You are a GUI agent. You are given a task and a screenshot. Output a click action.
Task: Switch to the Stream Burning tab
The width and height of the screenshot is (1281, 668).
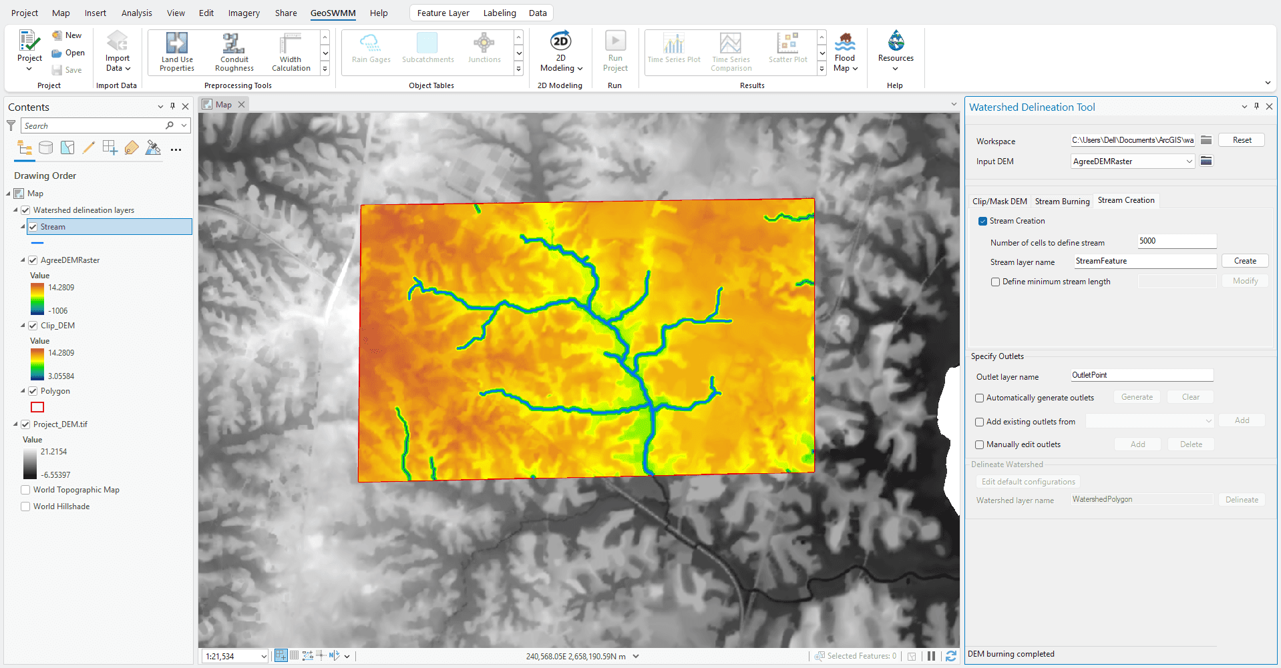point(1062,201)
